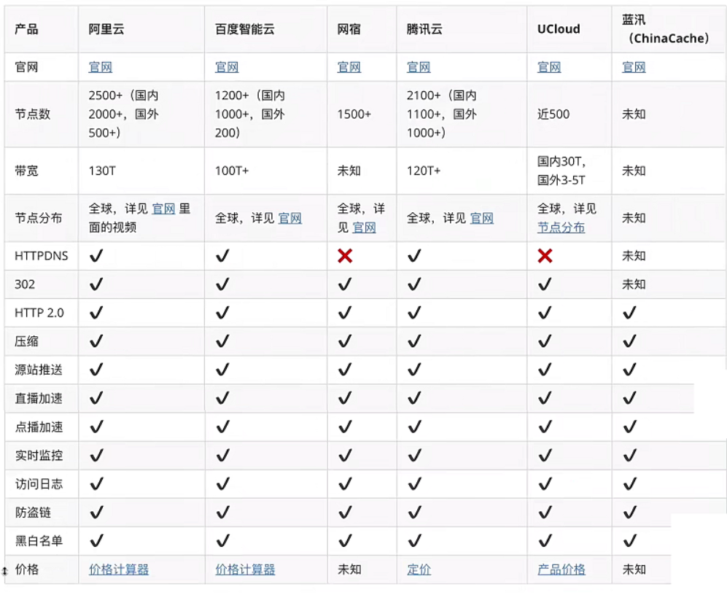Open the 官网 link under 腾讯云 in 官网 row

(419, 67)
